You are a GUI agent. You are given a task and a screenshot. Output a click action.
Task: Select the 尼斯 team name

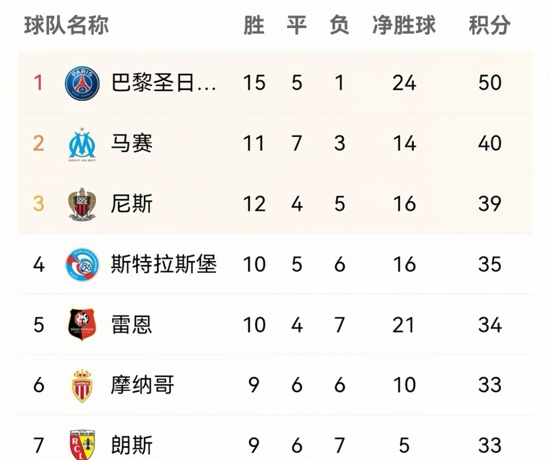pyautogui.click(x=132, y=204)
